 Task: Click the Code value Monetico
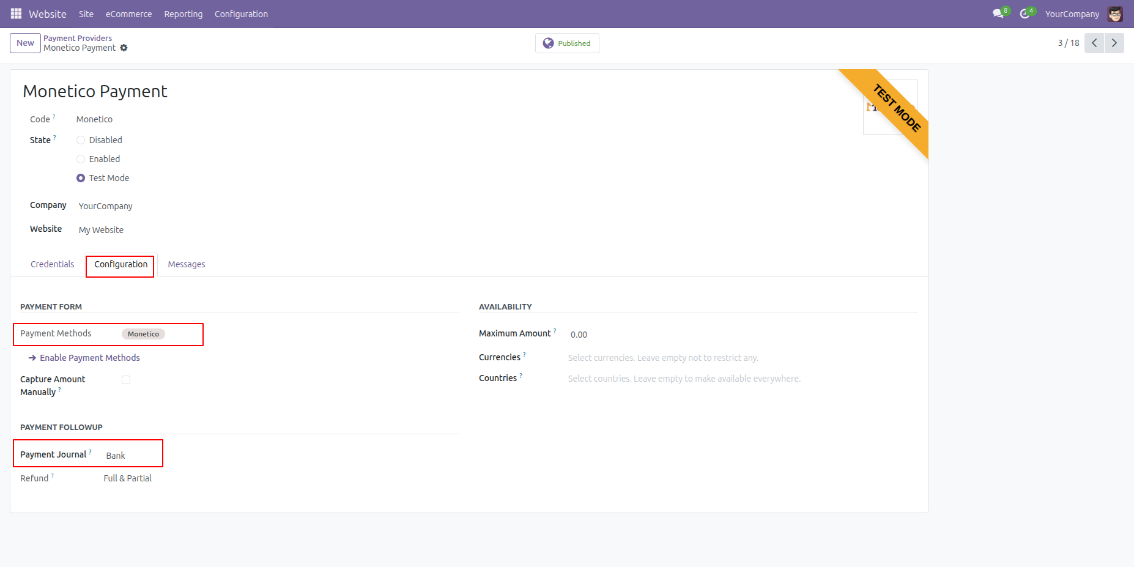tap(94, 119)
